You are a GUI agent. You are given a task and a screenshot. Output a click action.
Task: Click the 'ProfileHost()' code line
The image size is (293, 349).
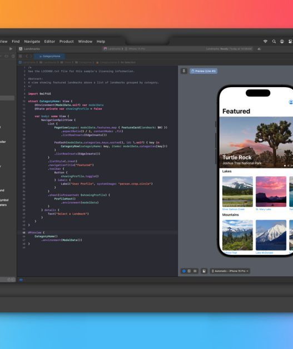(65, 199)
